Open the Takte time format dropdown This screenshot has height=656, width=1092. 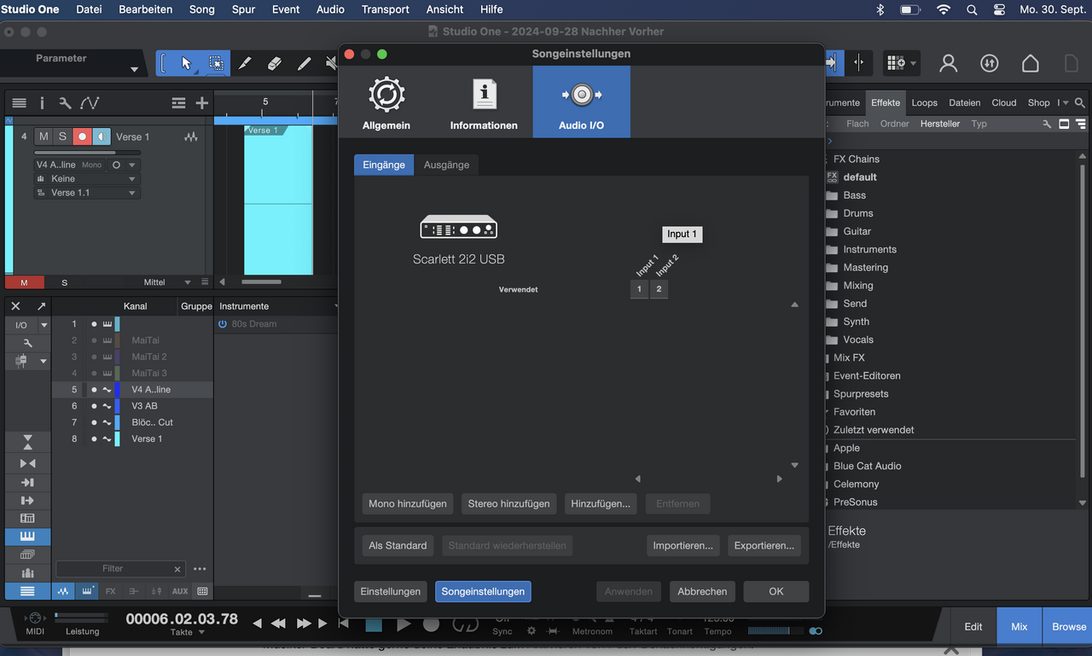[188, 632]
